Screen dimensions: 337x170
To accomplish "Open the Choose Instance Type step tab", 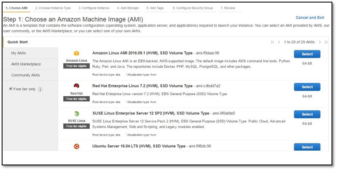I will point(53,8).
